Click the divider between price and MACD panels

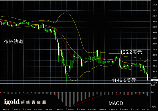tap(75, 83)
